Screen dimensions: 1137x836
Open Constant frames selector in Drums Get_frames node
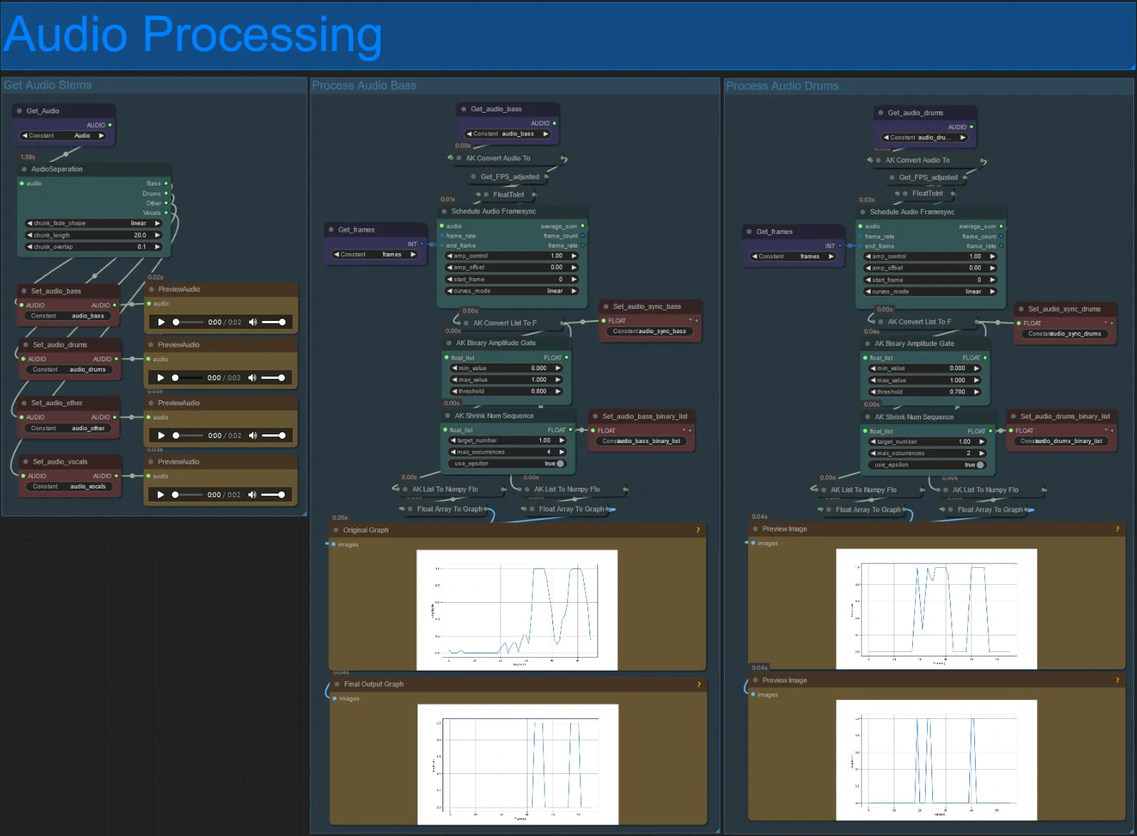tap(793, 257)
